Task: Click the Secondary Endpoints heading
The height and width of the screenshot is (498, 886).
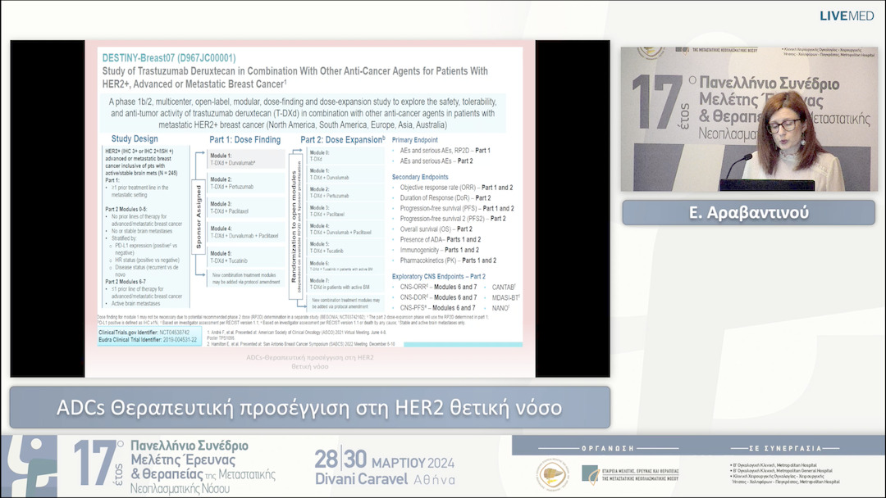Action: pos(420,177)
